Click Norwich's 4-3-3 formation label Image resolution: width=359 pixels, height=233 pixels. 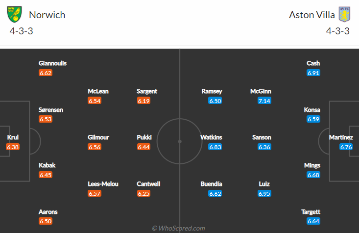pos(22,31)
